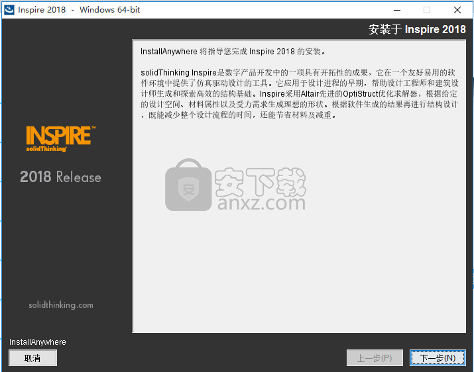Click the solidThinking Inspire description paragraph
474x372 pixels.
tap(299, 93)
